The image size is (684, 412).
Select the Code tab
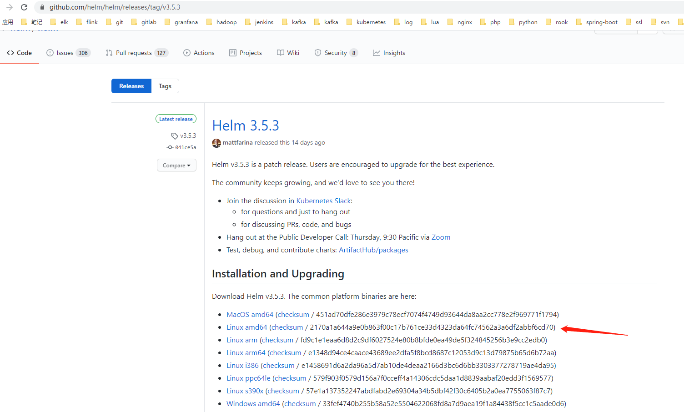point(20,53)
